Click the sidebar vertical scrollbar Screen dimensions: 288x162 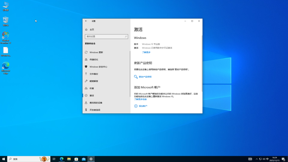[130, 74]
